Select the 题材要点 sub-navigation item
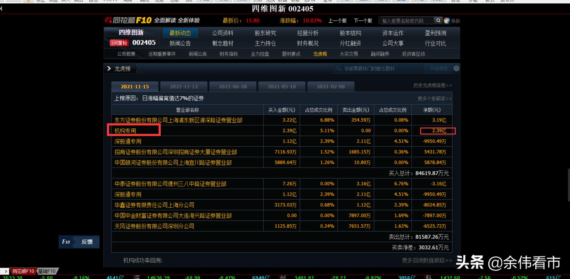Screen dimensions: 570x279 pyautogui.click(x=291, y=54)
